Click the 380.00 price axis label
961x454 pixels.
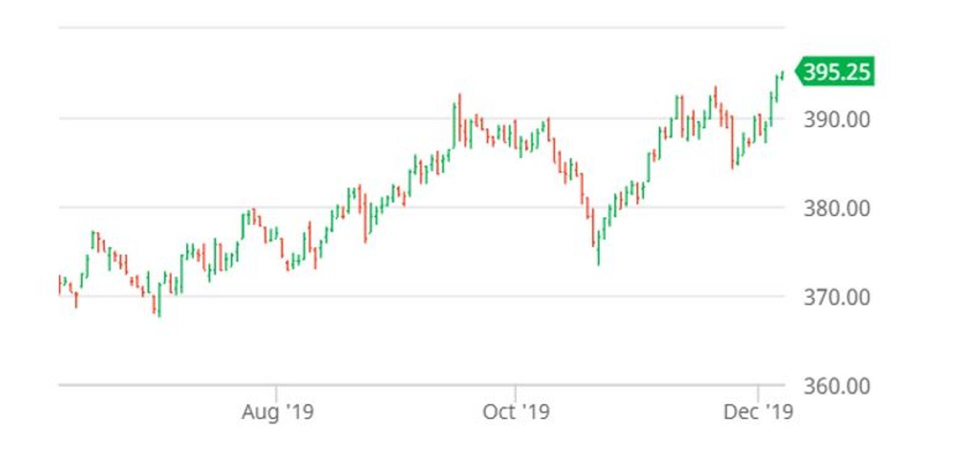coord(836,208)
